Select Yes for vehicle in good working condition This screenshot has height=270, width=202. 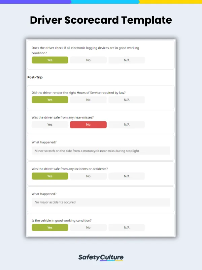[50, 227]
